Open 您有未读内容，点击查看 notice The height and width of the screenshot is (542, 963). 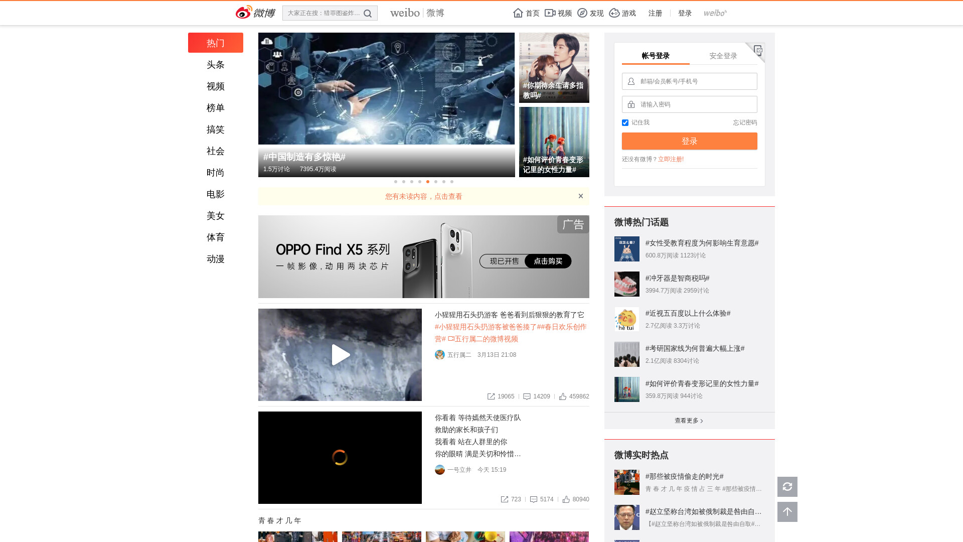click(423, 197)
